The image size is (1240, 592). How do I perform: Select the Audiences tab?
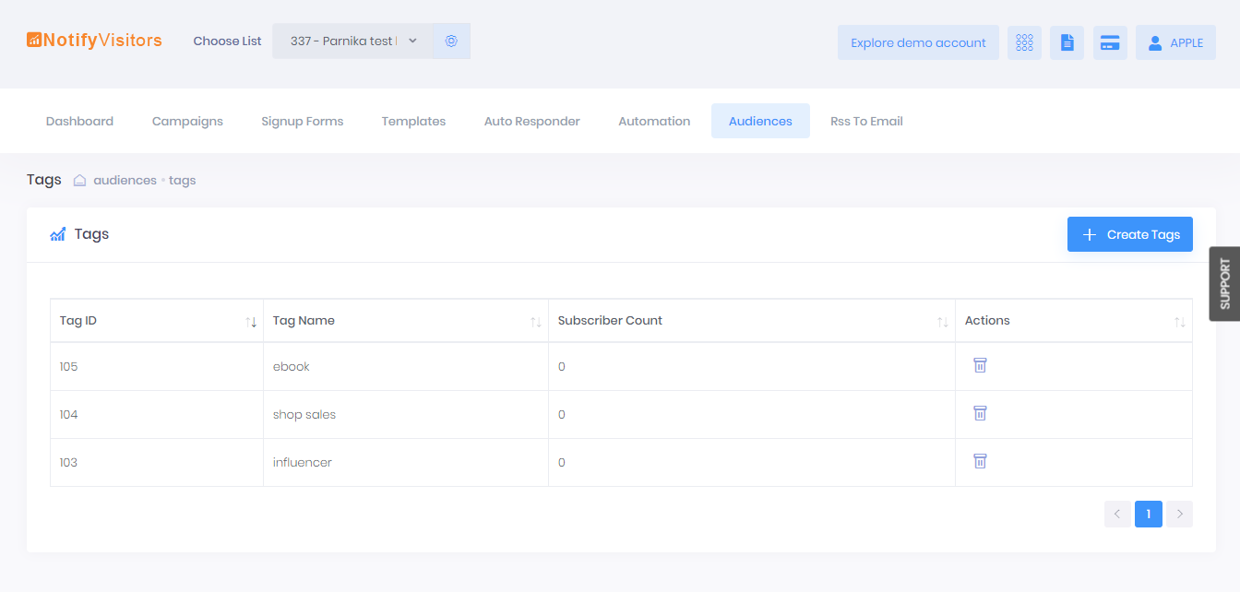pyautogui.click(x=760, y=121)
